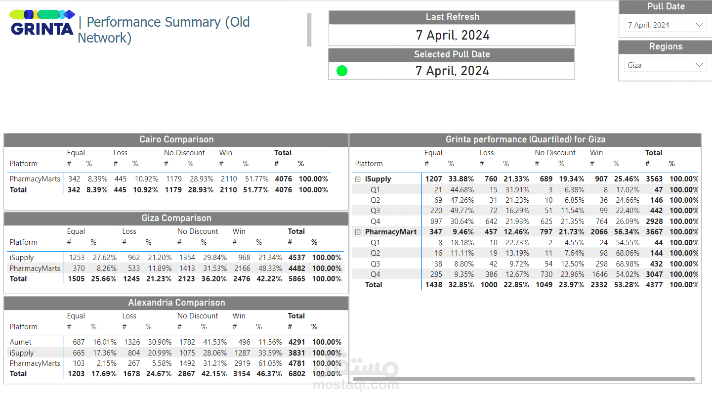This screenshot has width=712, height=400.
Task: Select PharmacyMarts row in Giza Comparison
Action: pos(175,268)
